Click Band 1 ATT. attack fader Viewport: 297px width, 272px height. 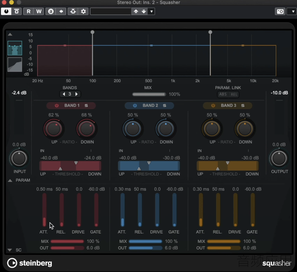[x=44, y=210]
